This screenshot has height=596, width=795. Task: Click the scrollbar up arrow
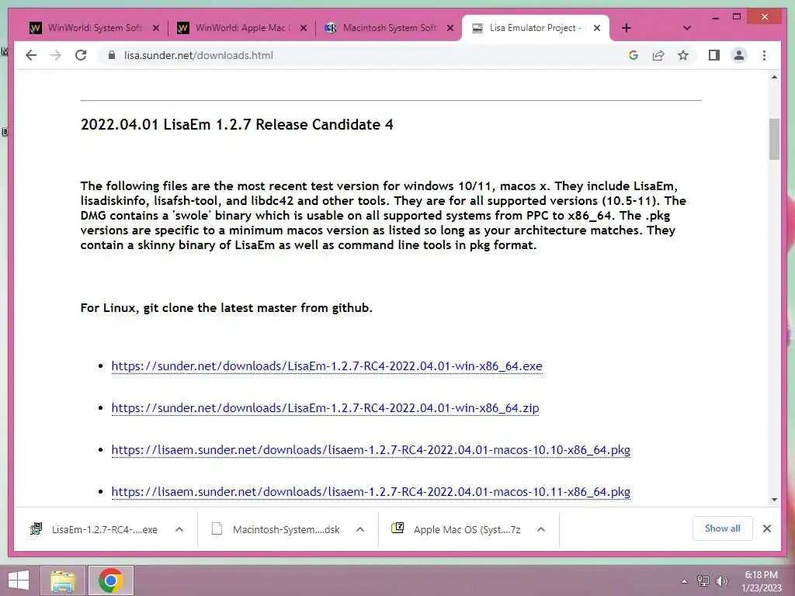(x=774, y=78)
